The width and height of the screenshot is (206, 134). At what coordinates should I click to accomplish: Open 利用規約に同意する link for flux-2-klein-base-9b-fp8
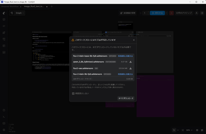tap(125, 56)
